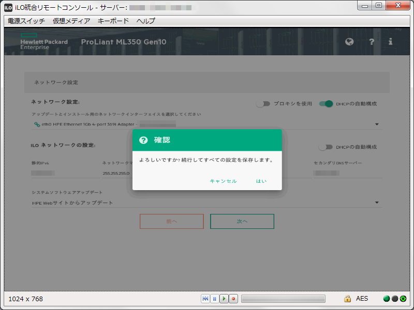Image resolution: width=414 pixels, height=310 pixels.
Task: Click the info (i) icon in the header
Action: tap(390, 42)
